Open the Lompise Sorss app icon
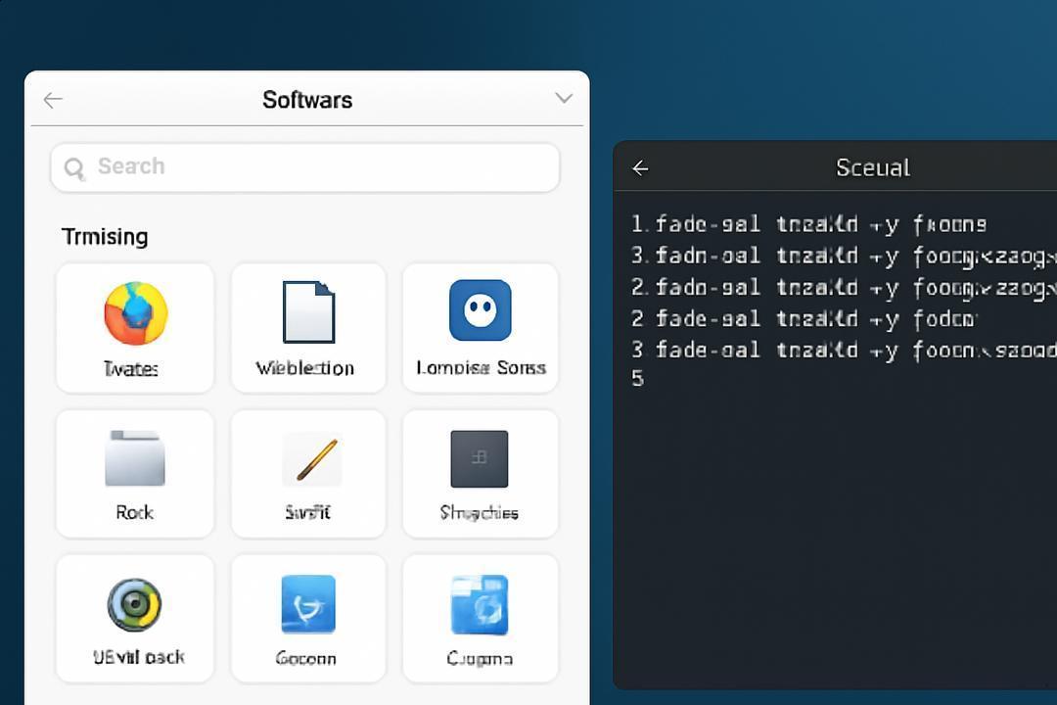The image size is (1057, 705). click(480, 310)
